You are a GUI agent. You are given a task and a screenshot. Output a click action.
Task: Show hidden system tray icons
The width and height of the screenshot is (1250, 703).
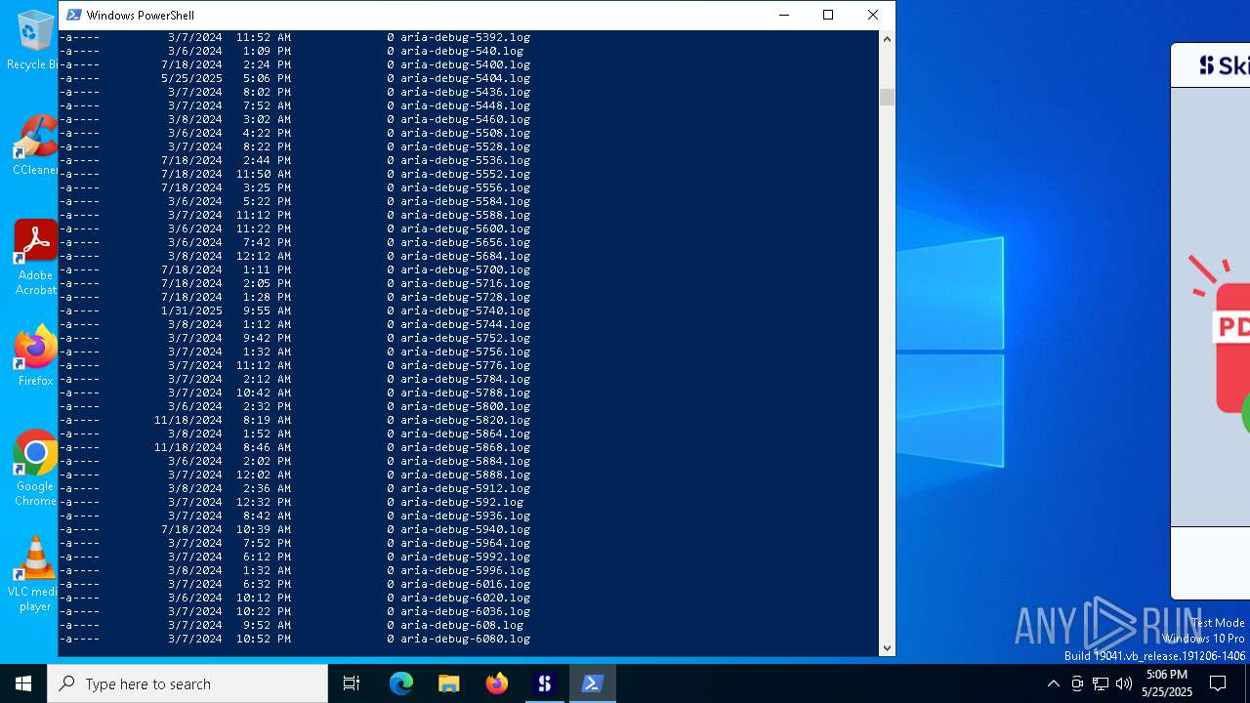click(x=1053, y=683)
